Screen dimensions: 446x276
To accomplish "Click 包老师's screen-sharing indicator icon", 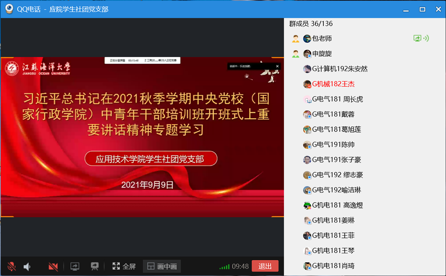I will tap(420, 38).
